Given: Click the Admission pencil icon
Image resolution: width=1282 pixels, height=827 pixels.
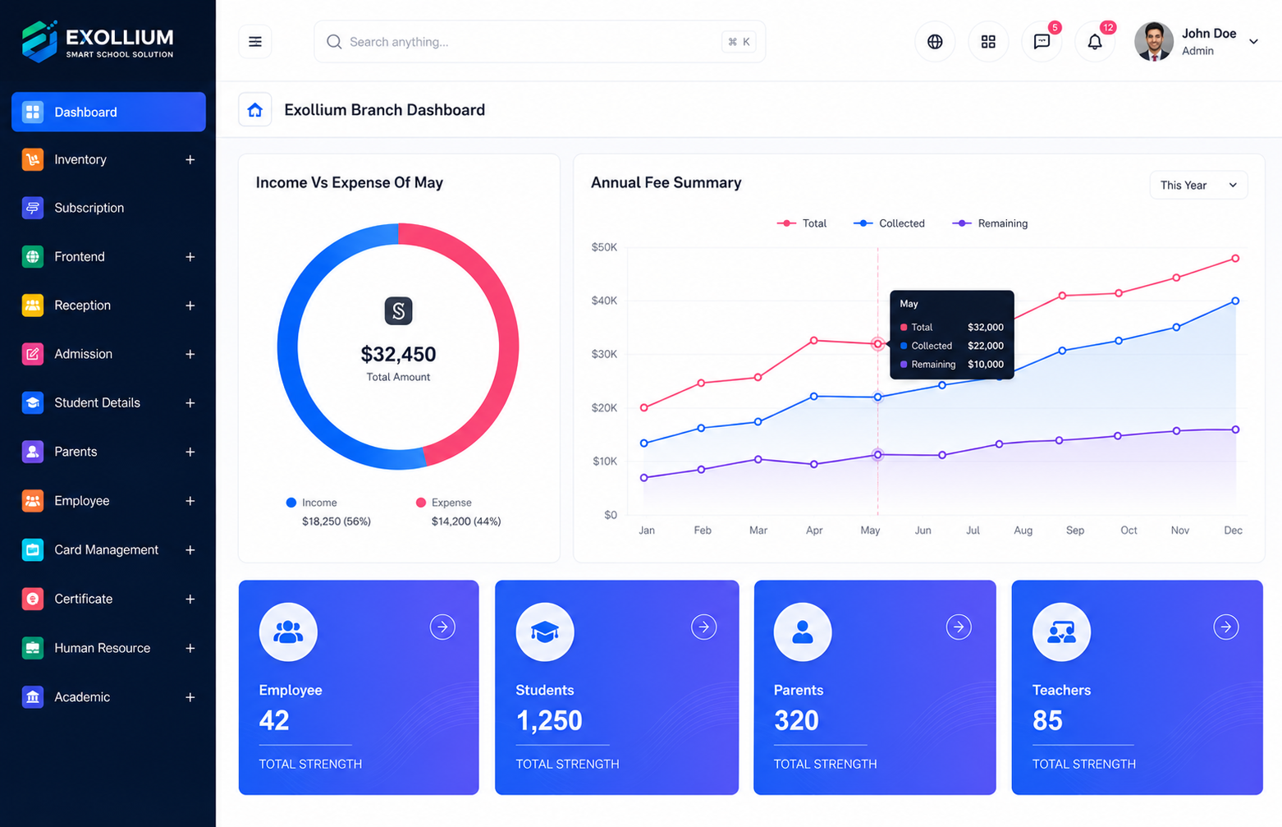Looking at the screenshot, I should tap(33, 354).
